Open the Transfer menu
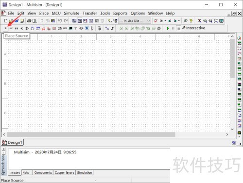Viewport: 243px width, 183px height. (90, 13)
